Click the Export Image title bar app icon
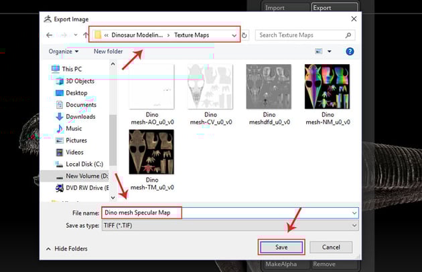Screen dimensions: 422x272 click(48, 19)
